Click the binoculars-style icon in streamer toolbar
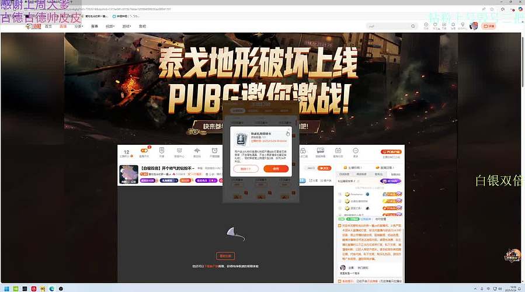Image resolution: width=525 pixels, height=292 pixels. (x=303, y=151)
